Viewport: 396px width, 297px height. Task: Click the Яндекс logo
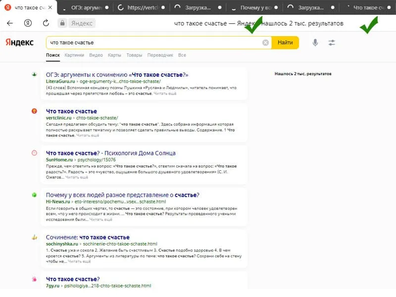click(x=20, y=43)
